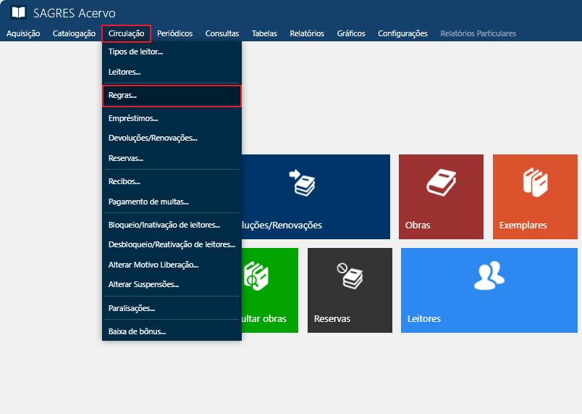Choose Paralisações in the dropdown

(132, 308)
